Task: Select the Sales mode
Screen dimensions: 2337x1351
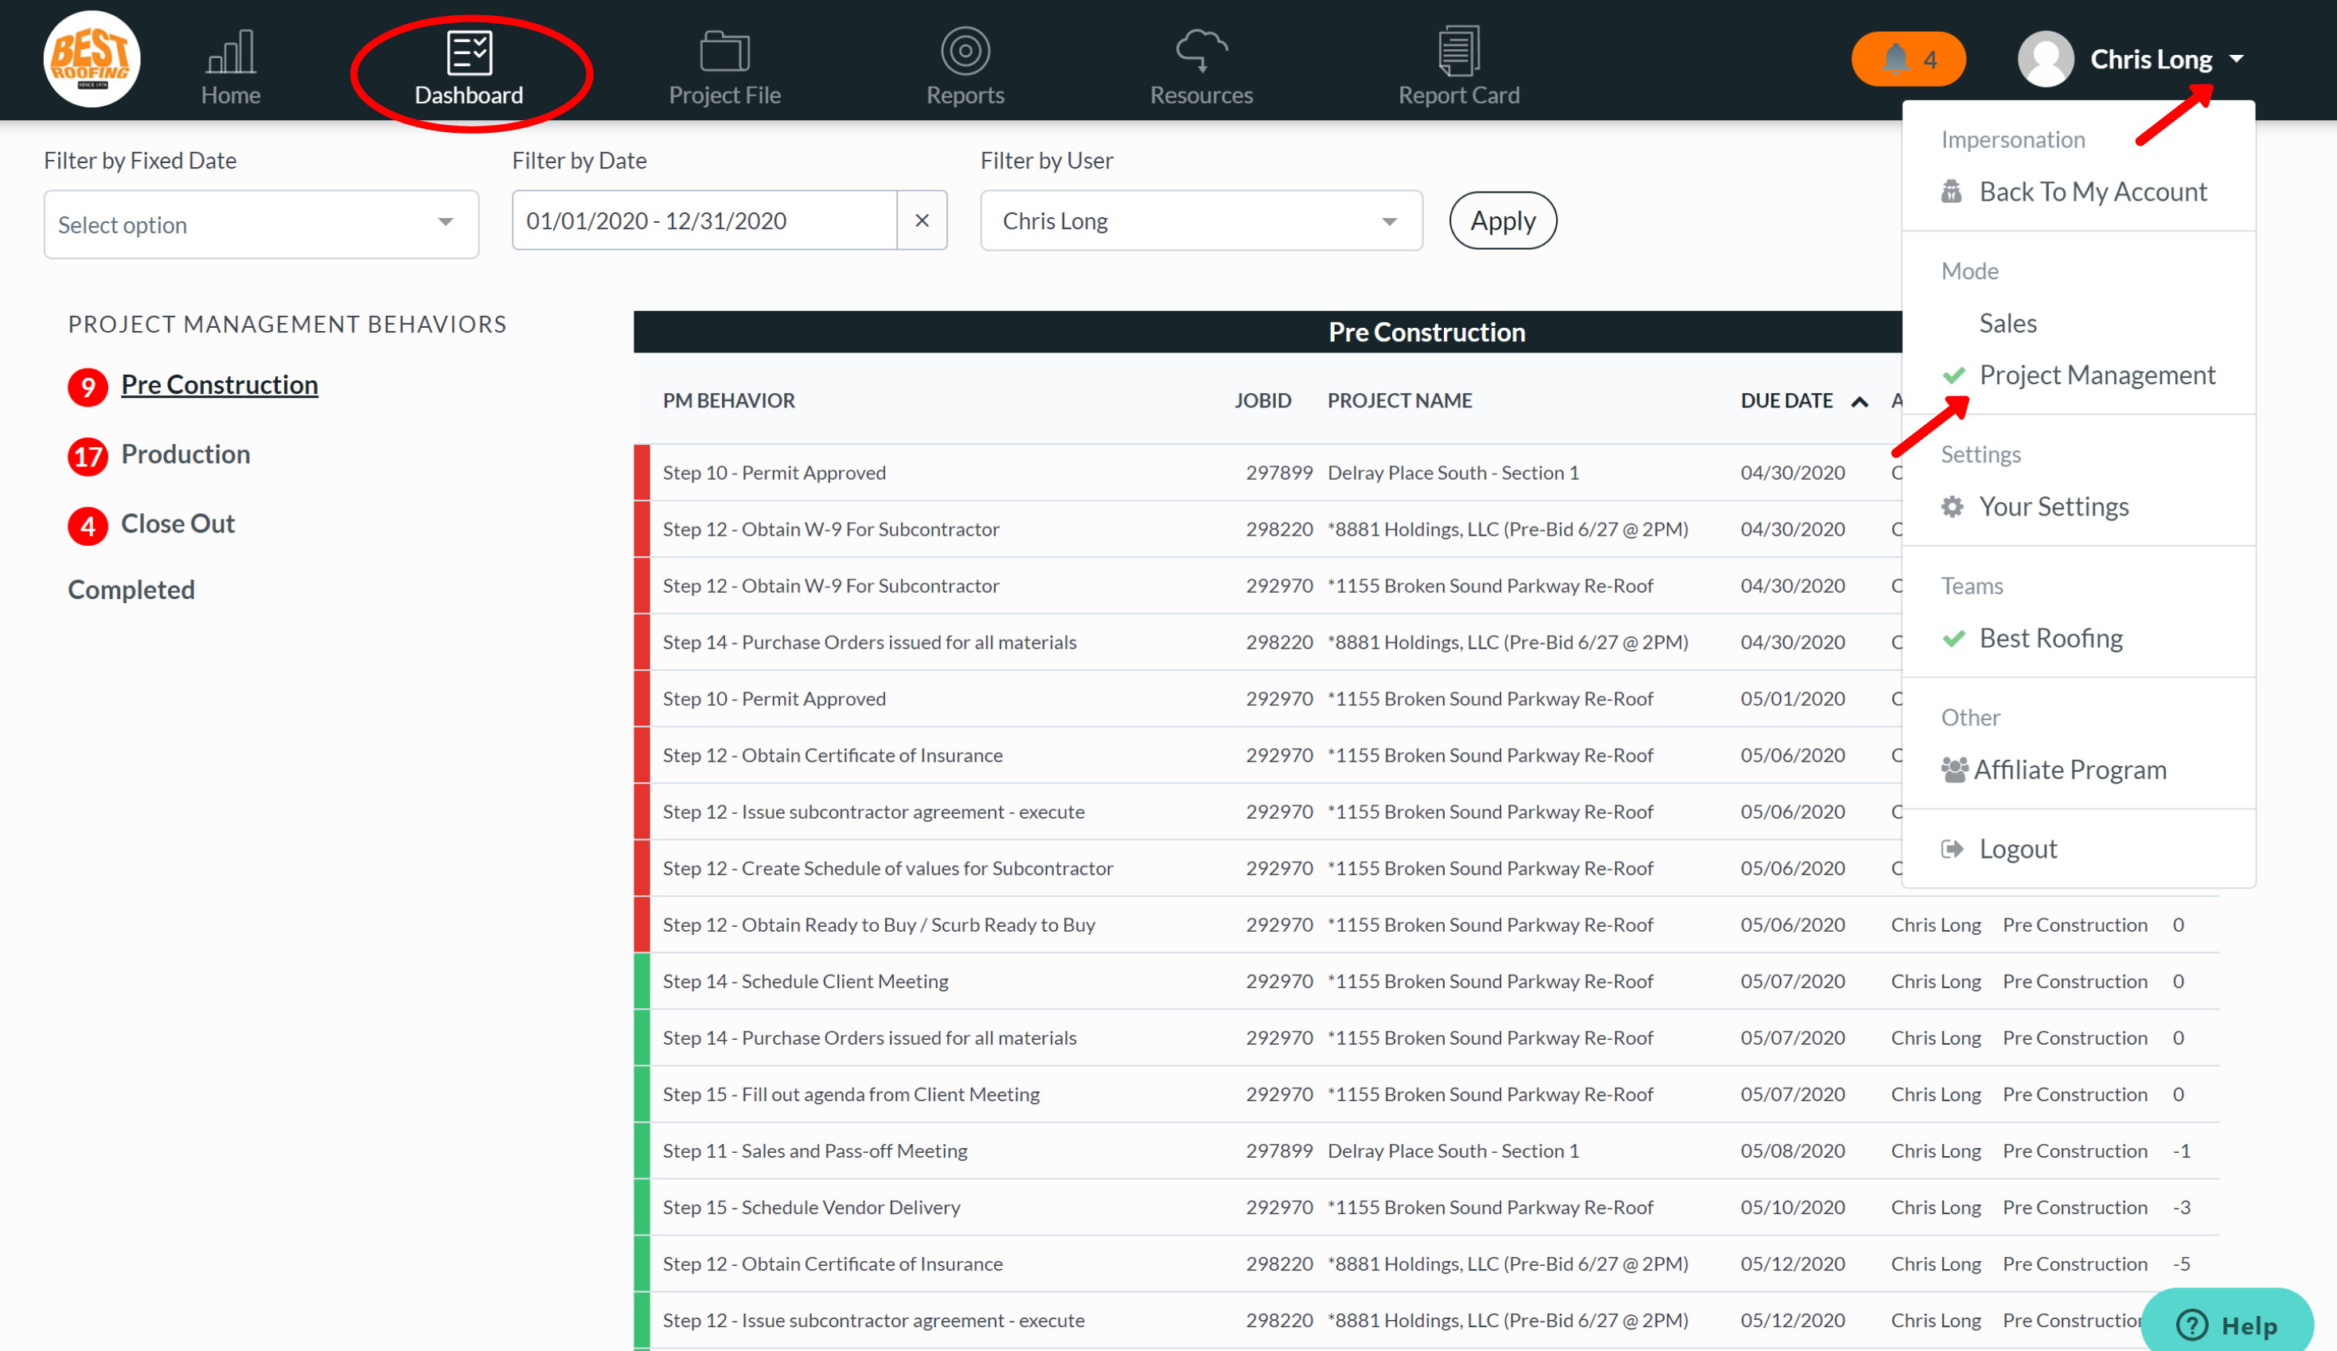Action: (x=2007, y=323)
